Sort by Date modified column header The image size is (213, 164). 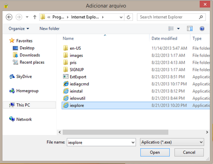(164, 39)
